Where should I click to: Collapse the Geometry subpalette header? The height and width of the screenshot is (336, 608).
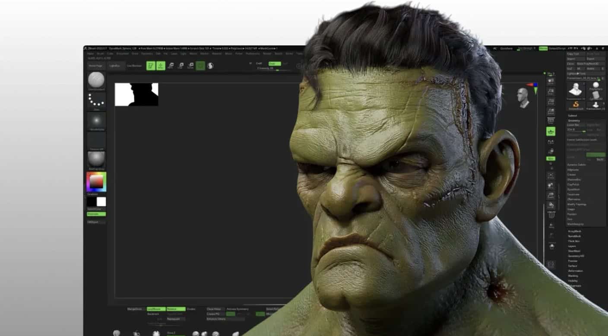[x=574, y=120]
